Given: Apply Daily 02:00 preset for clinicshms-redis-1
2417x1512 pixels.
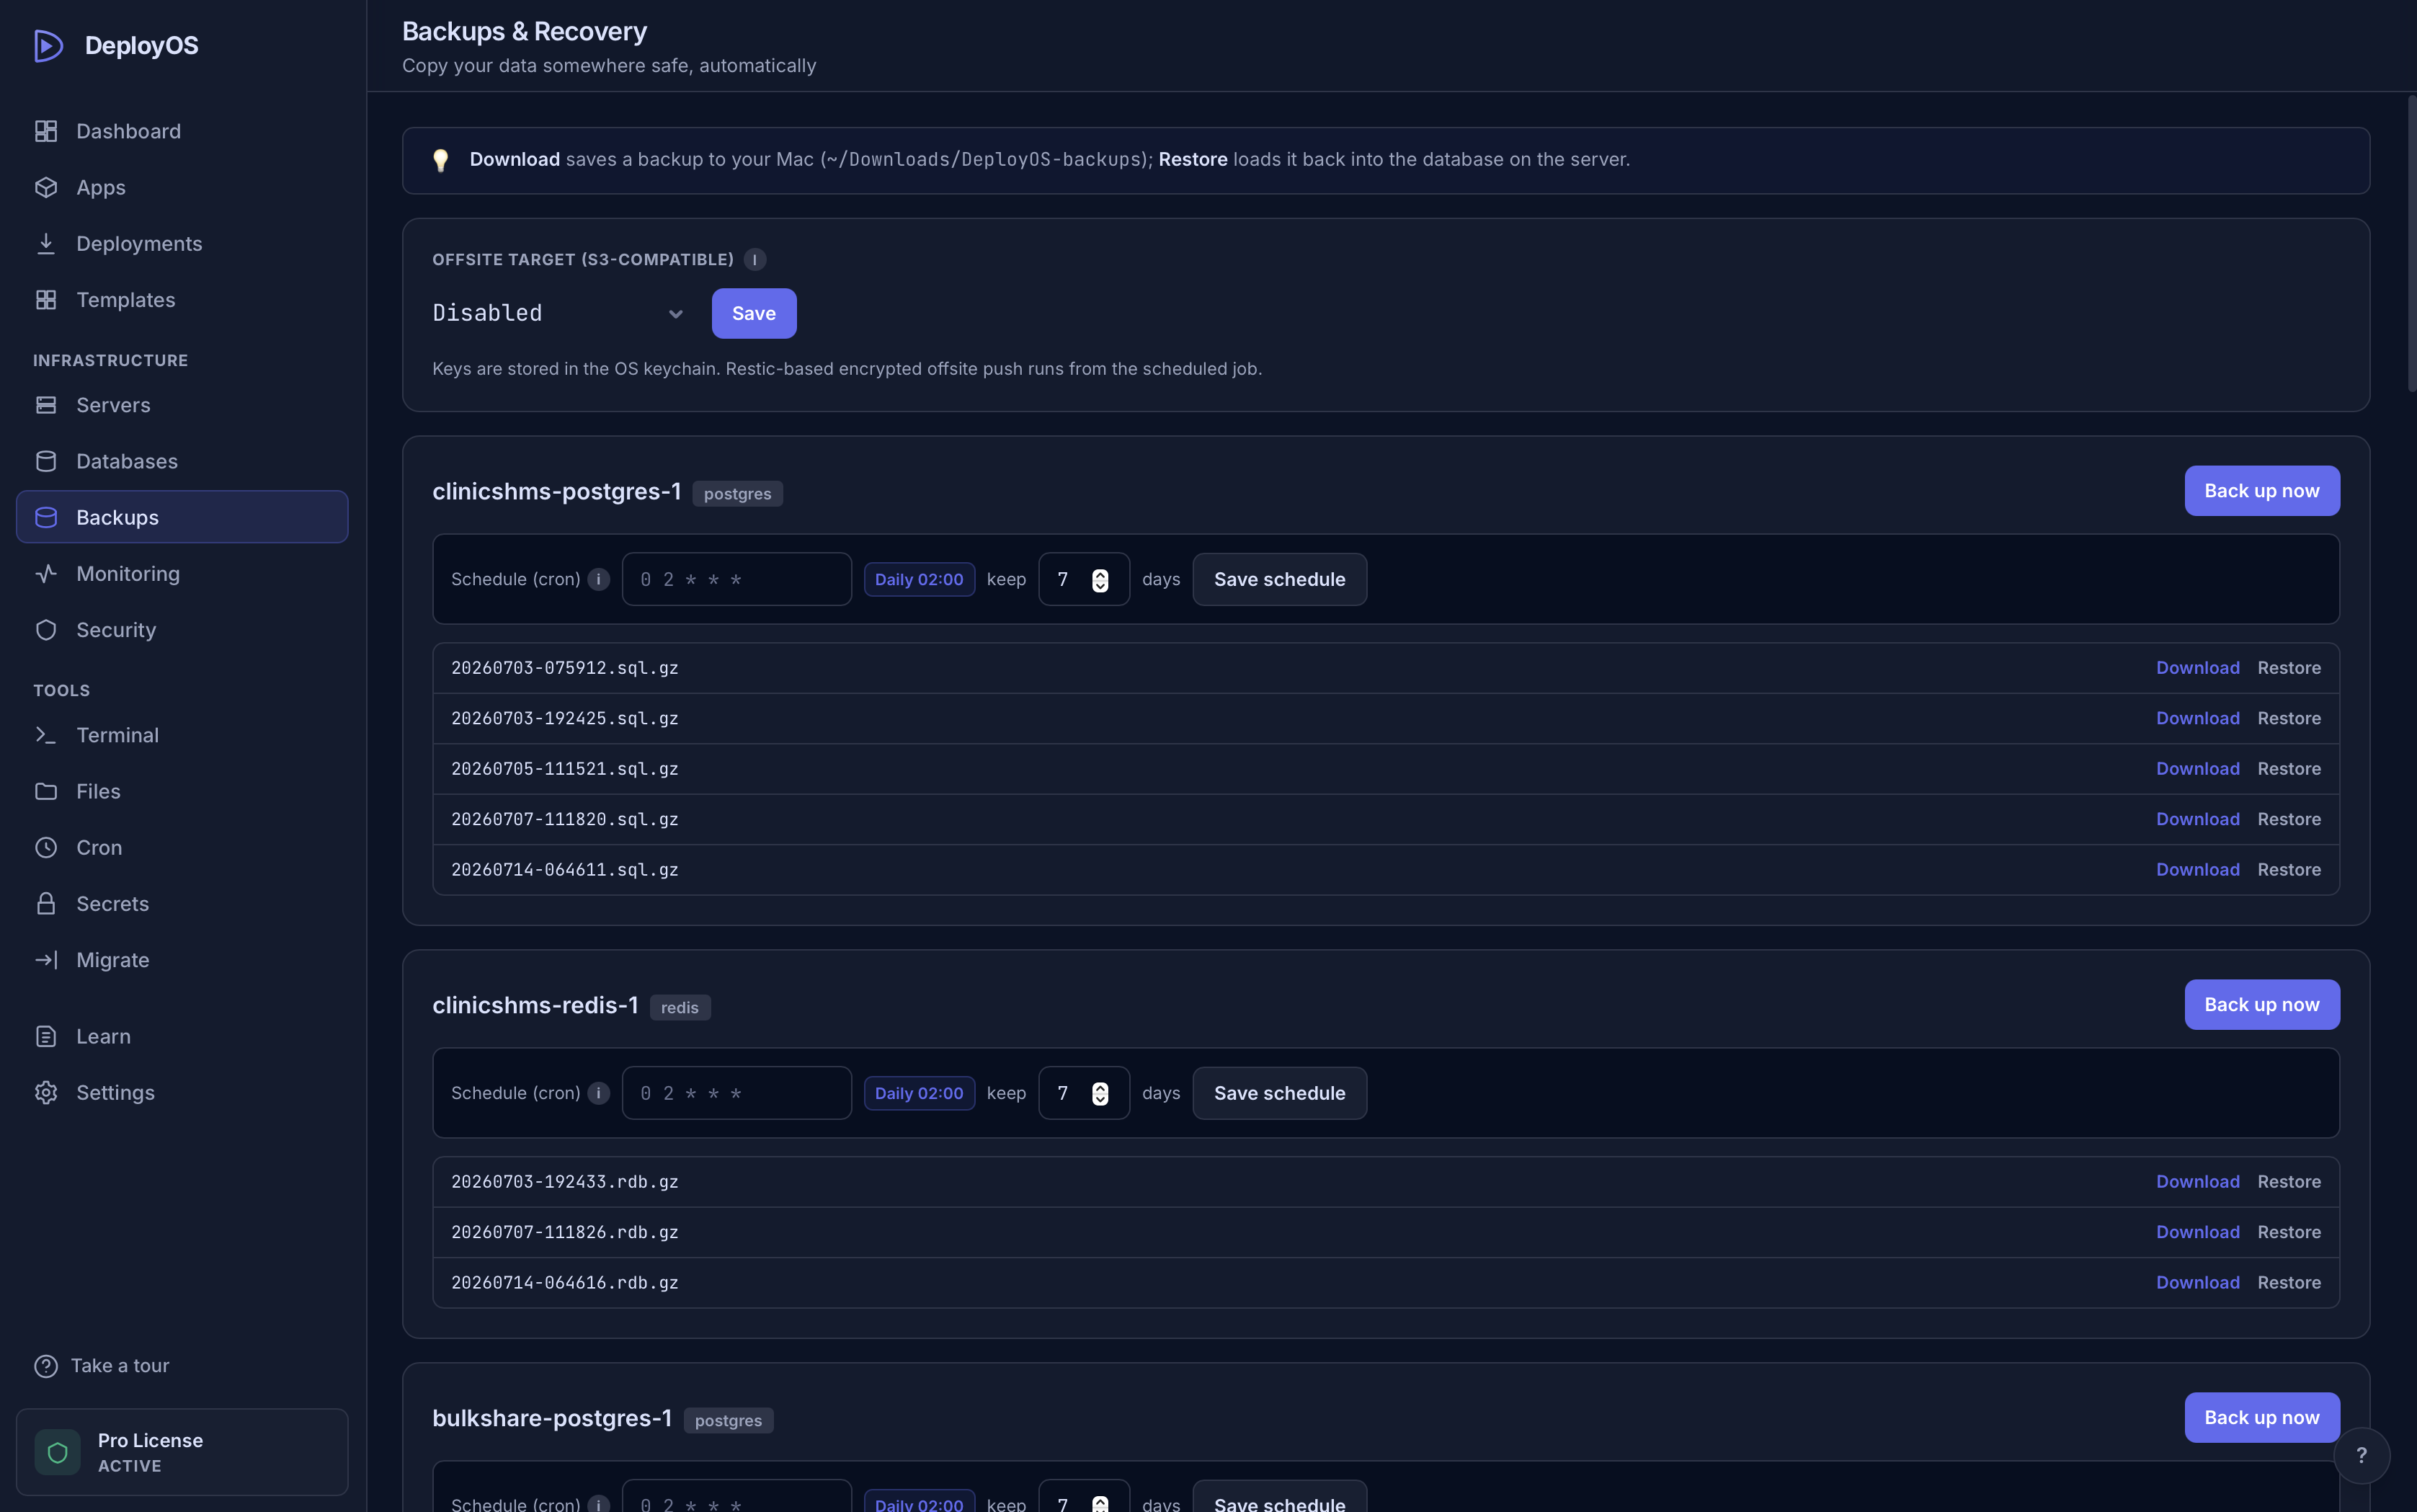Looking at the screenshot, I should pyautogui.click(x=919, y=1093).
